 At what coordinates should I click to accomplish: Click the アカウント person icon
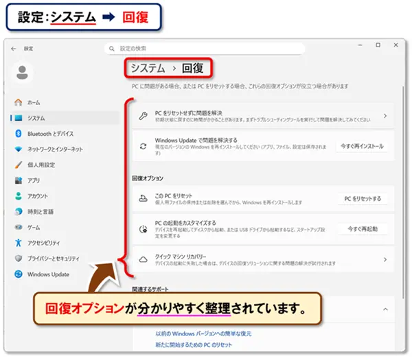pyautogui.click(x=19, y=196)
